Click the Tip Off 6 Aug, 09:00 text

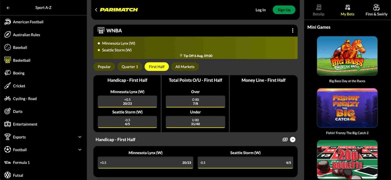198,56
